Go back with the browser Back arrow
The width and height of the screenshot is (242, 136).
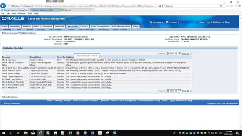coord(3,6)
